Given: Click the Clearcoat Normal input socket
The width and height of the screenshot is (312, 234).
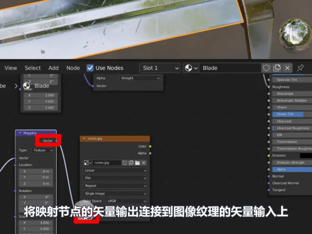Looking at the screenshot, I should [269, 183].
